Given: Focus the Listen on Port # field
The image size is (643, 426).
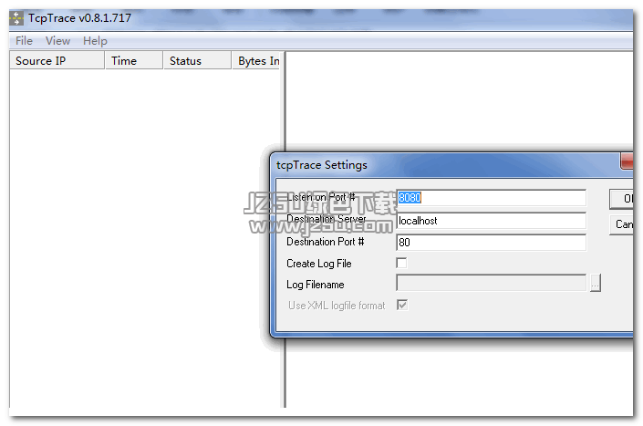Looking at the screenshot, I should coord(492,198).
